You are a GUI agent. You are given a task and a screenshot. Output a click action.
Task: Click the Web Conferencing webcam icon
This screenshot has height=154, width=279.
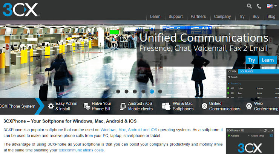(249, 106)
